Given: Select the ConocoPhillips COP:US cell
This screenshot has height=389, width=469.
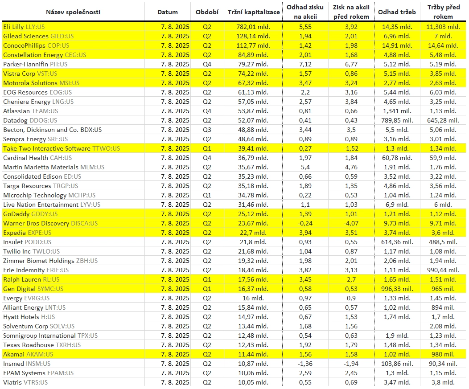Looking at the screenshot, I should point(73,45).
